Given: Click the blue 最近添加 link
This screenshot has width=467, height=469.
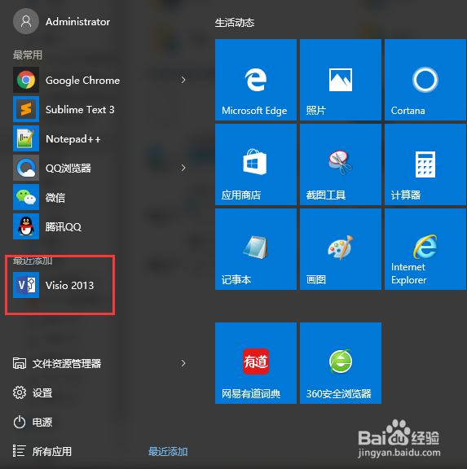Looking at the screenshot, I should (168, 451).
